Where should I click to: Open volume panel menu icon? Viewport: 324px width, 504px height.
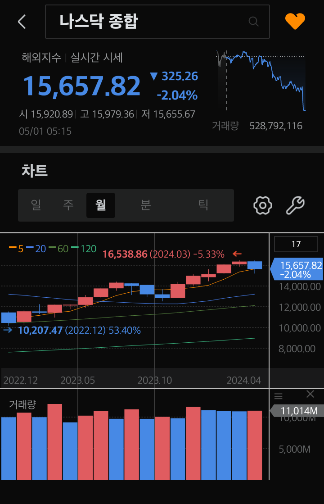pyautogui.click(x=279, y=396)
